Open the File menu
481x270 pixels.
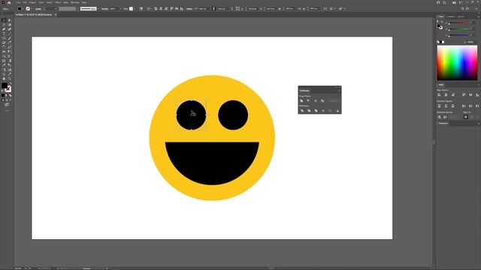pyautogui.click(x=18, y=2)
